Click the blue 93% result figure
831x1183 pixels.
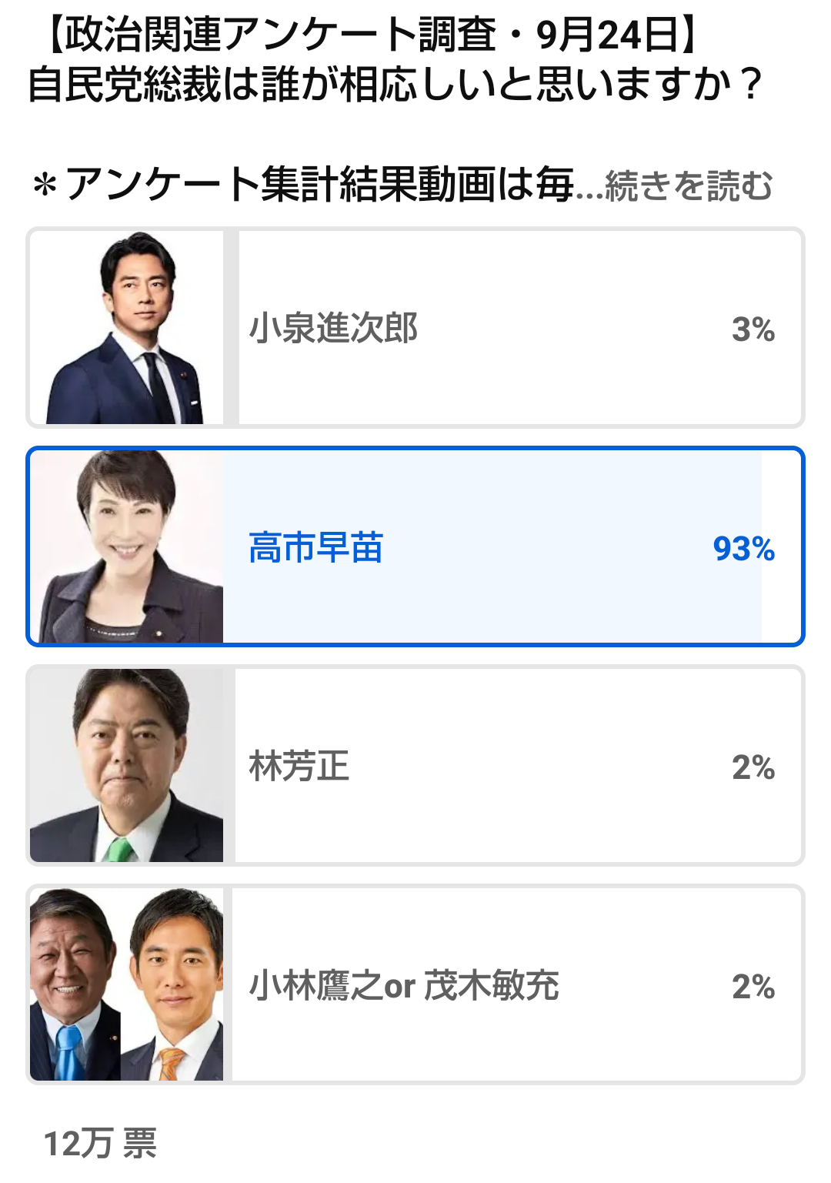(x=743, y=549)
